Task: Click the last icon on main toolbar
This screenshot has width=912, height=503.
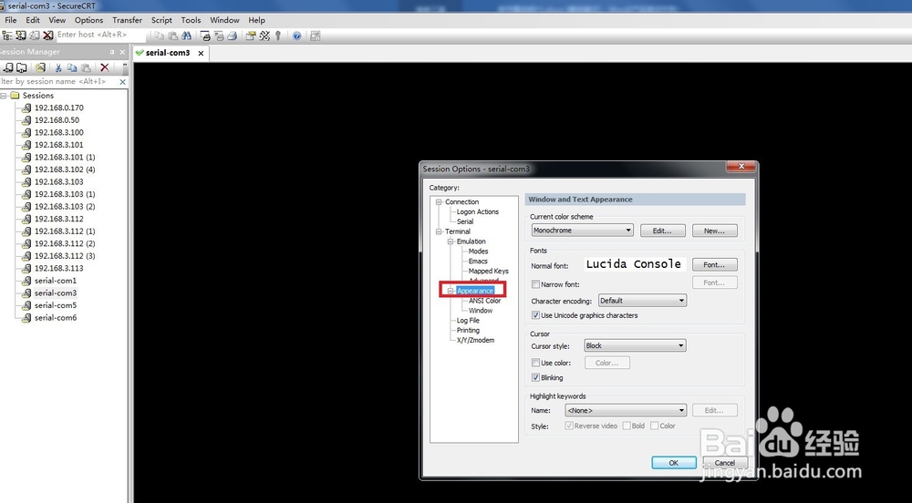Action: click(x=316, y=36)
